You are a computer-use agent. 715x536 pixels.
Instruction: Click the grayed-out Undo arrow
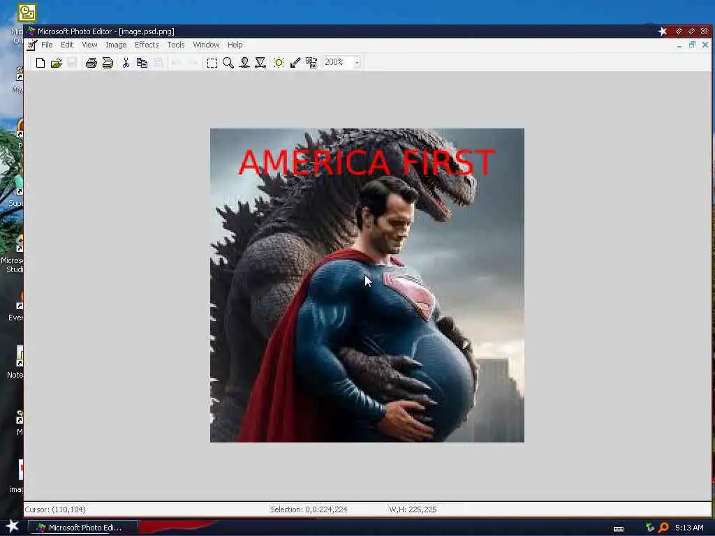click(177, 63)
